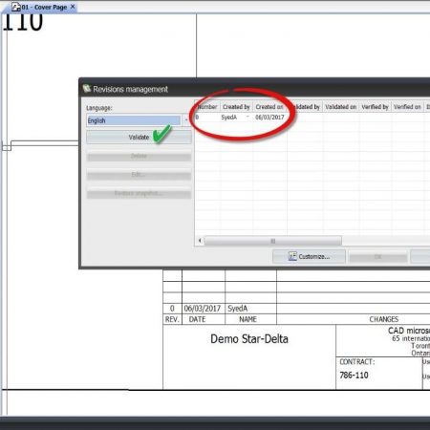This screenshot has height=430, width=430.
Task: Click the greyed Delete button
Action: (x=139, y=156)
